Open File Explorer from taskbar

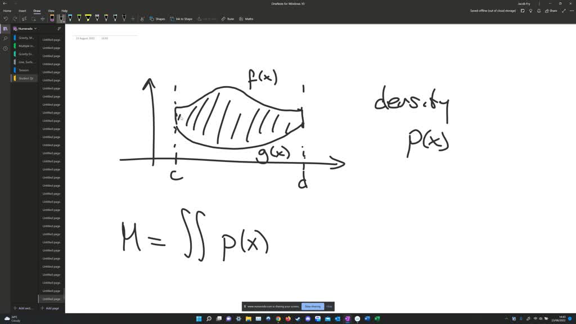coord(248,318)
